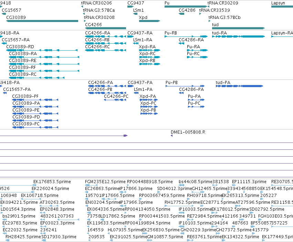
Task: Select EST FGM235E12.5prime label
Action: pos(105,182)
